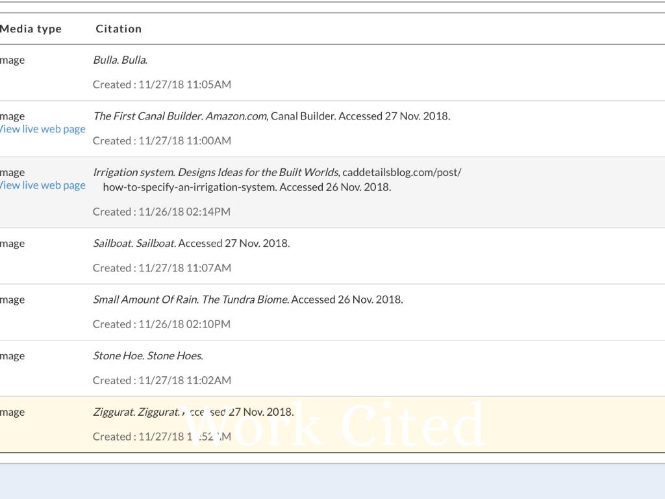The image size is (665, 499).
Task: Click the Citation column header
Action: point(118,29)
